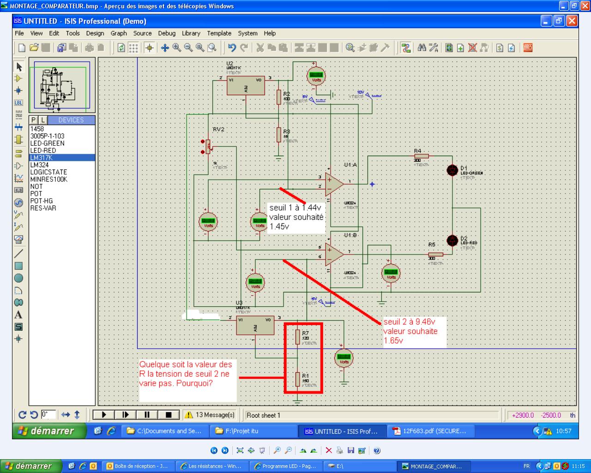Stop the ISIS simulation
This screenshot has width=591, height=473.
[169, 415]
